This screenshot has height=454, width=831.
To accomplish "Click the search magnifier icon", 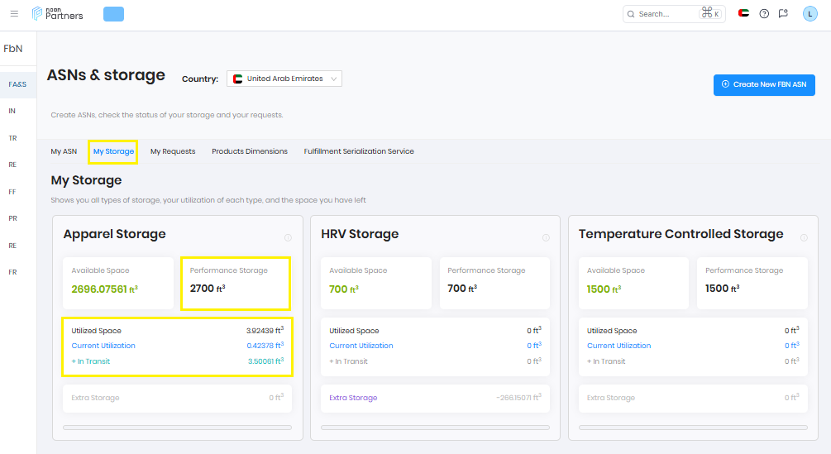I will point(631,14).
